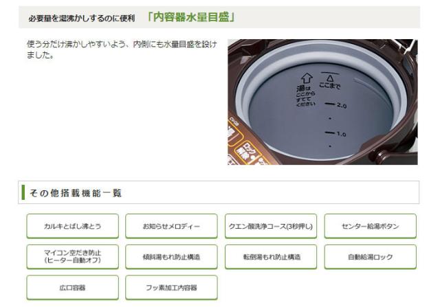Open the kettle inner container photo
This screenshot has width=440, height=307.
point(322,102)
